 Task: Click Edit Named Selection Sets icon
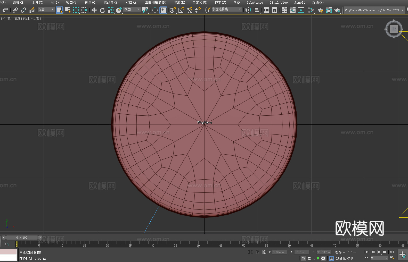tap(208, 10)
